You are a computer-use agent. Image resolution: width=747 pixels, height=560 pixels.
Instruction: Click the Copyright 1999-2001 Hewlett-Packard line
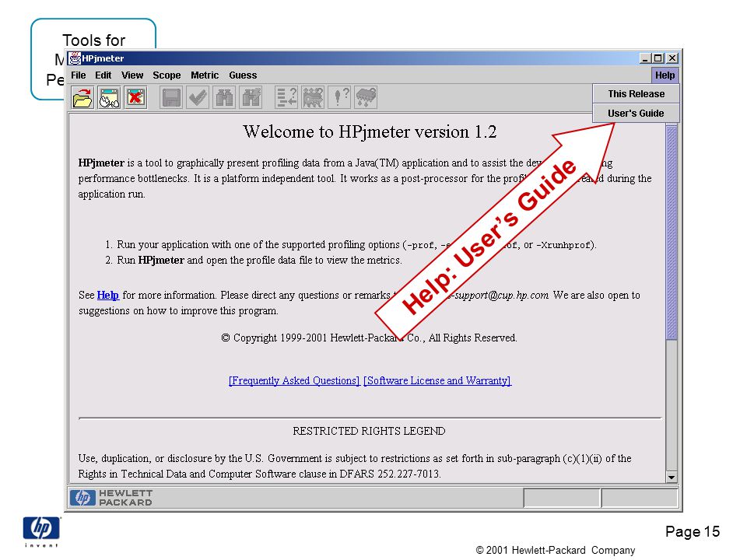369,338
